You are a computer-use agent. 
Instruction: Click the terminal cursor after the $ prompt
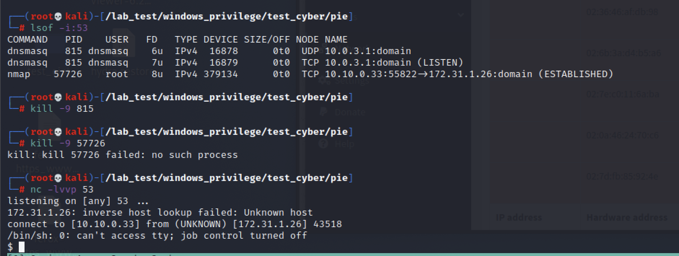click(22, 247)
